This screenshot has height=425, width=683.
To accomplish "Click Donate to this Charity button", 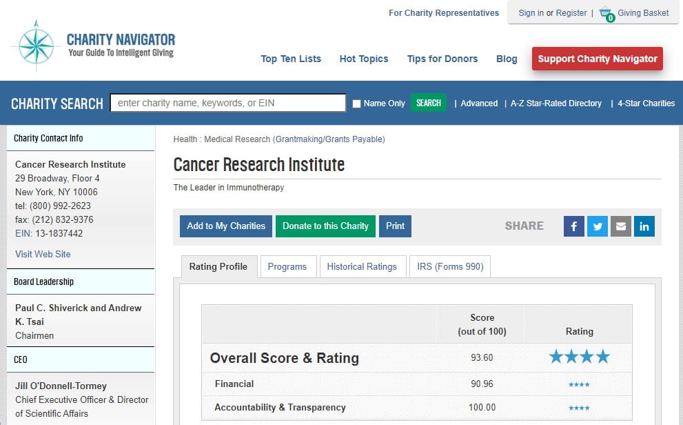I will coord(325,226).
